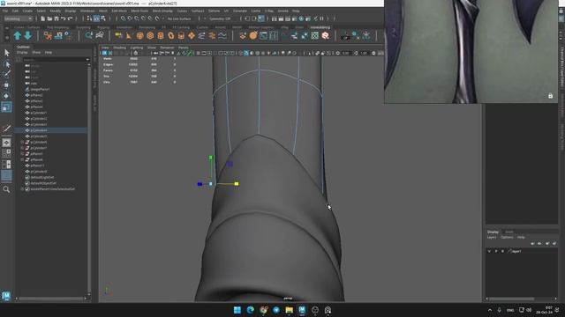This screenshot has height=317, width=565.
Task: Open the Layers menu in the Layer Editor
Action: tap(492, 237)
